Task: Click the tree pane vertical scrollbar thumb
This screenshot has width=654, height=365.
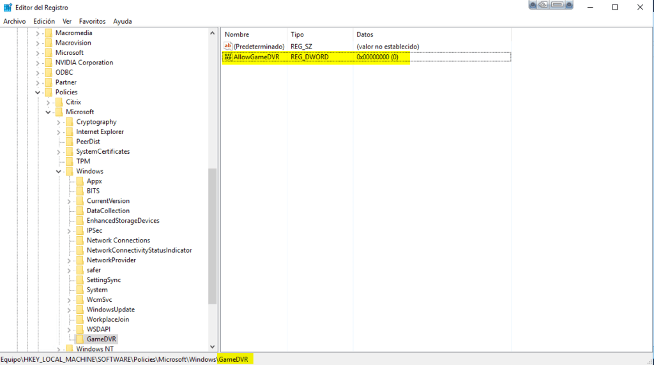Action: tap(212, 236)
